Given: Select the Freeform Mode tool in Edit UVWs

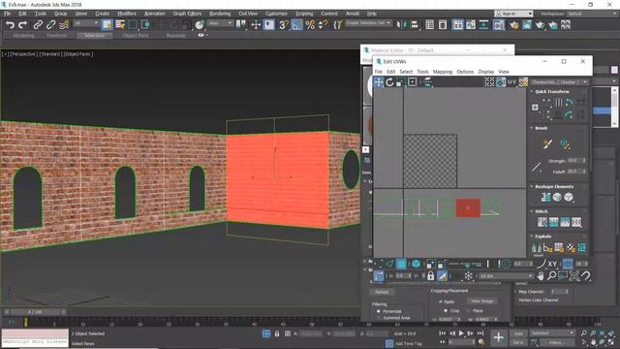Looking at the screenshot, I should pos(412,81).
